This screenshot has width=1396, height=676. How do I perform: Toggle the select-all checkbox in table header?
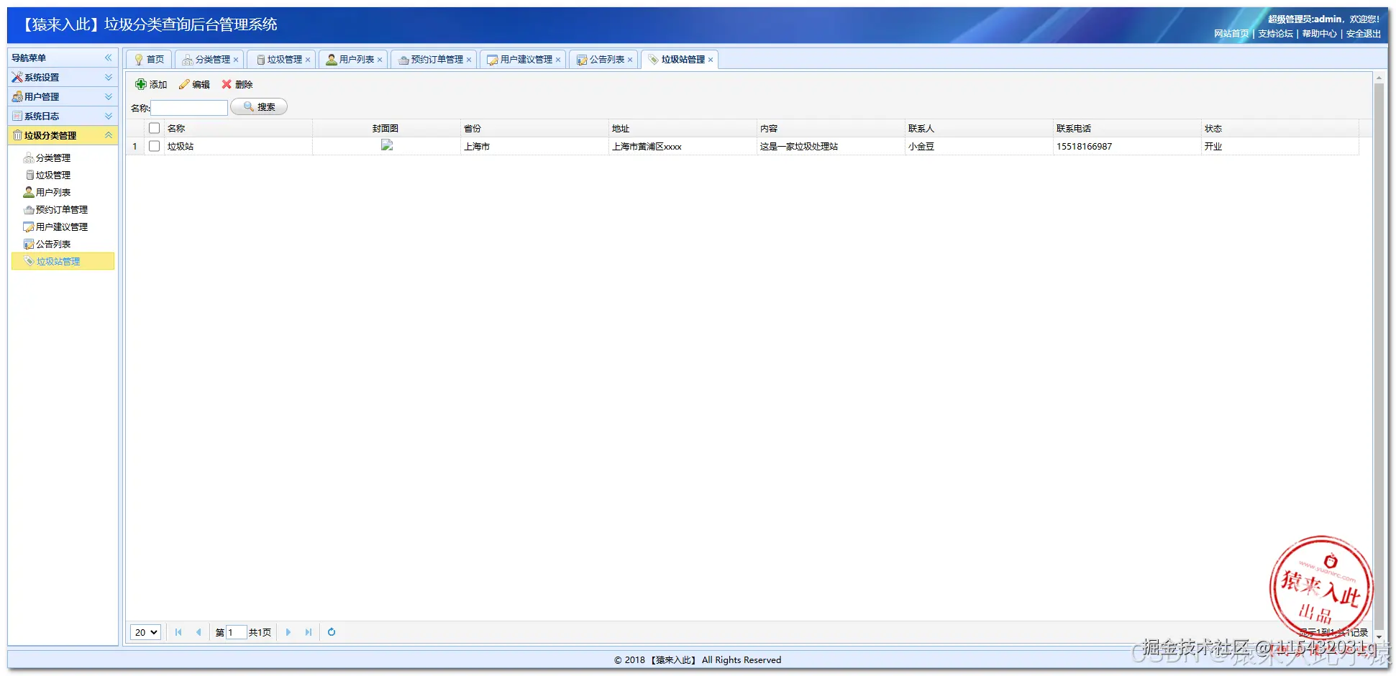point(154,128)
